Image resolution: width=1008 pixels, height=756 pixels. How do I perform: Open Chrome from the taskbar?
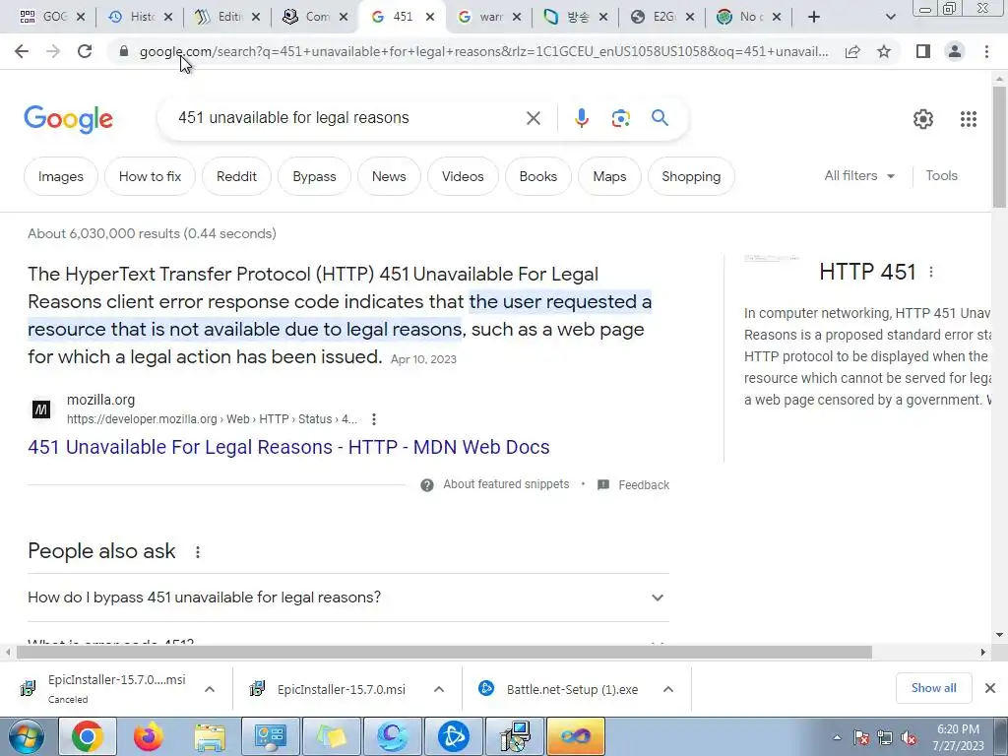87,736
